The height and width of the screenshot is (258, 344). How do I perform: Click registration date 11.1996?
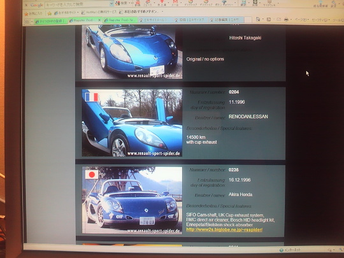[237, 102]
